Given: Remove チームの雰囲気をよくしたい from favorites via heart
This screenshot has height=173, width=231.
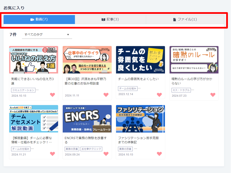Looking at the screenshot, I should tap(159, 95).
